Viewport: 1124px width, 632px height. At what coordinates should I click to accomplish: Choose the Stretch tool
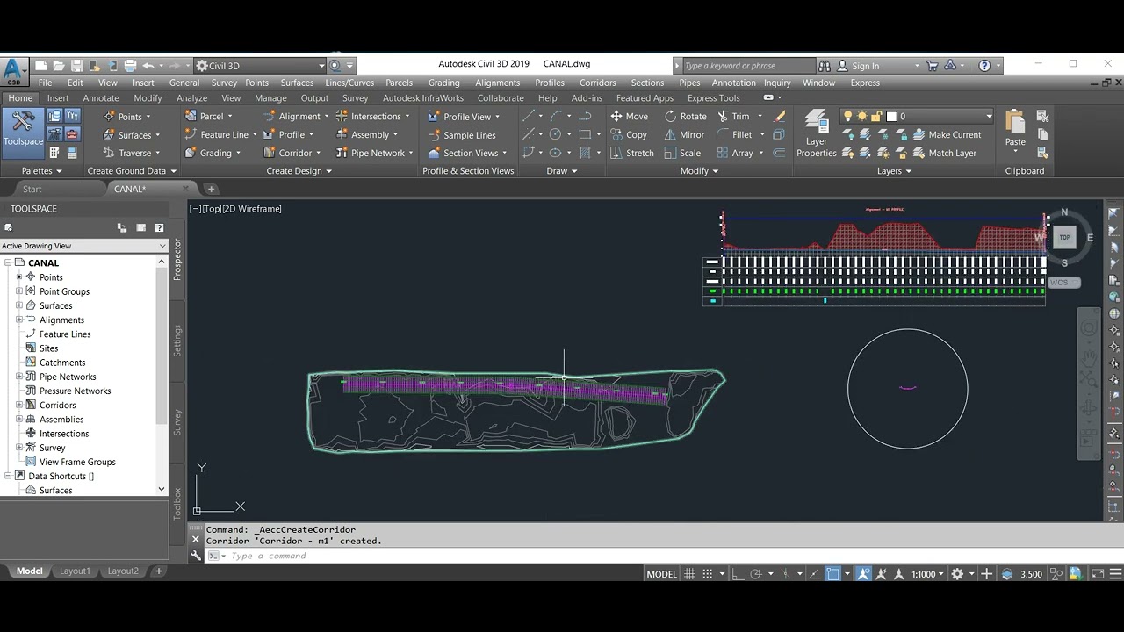tap(631, 153)
